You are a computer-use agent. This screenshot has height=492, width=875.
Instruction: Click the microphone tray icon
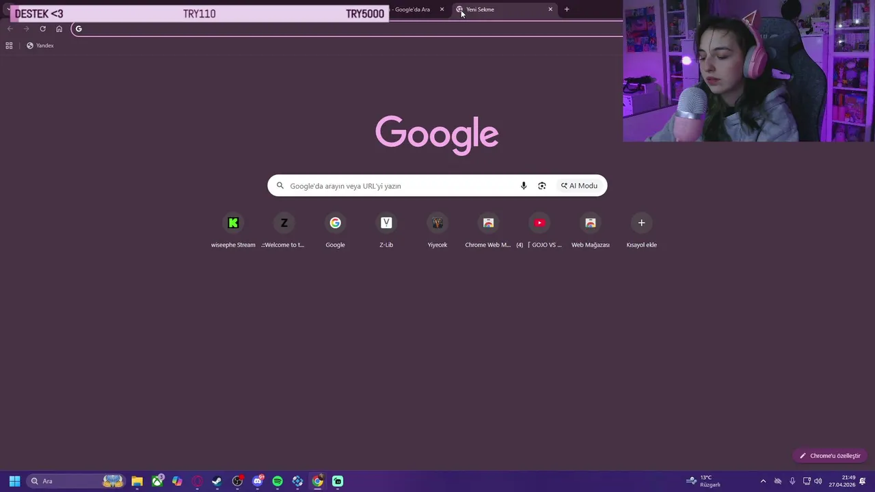pyautogui.click(x=792, y=481)
